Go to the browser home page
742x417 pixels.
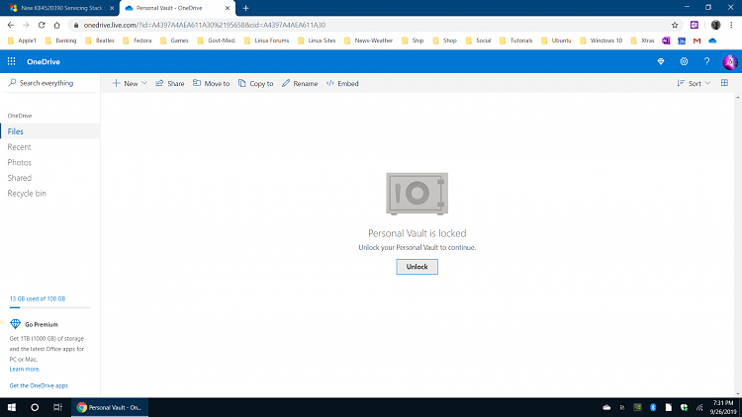[56, 25]
